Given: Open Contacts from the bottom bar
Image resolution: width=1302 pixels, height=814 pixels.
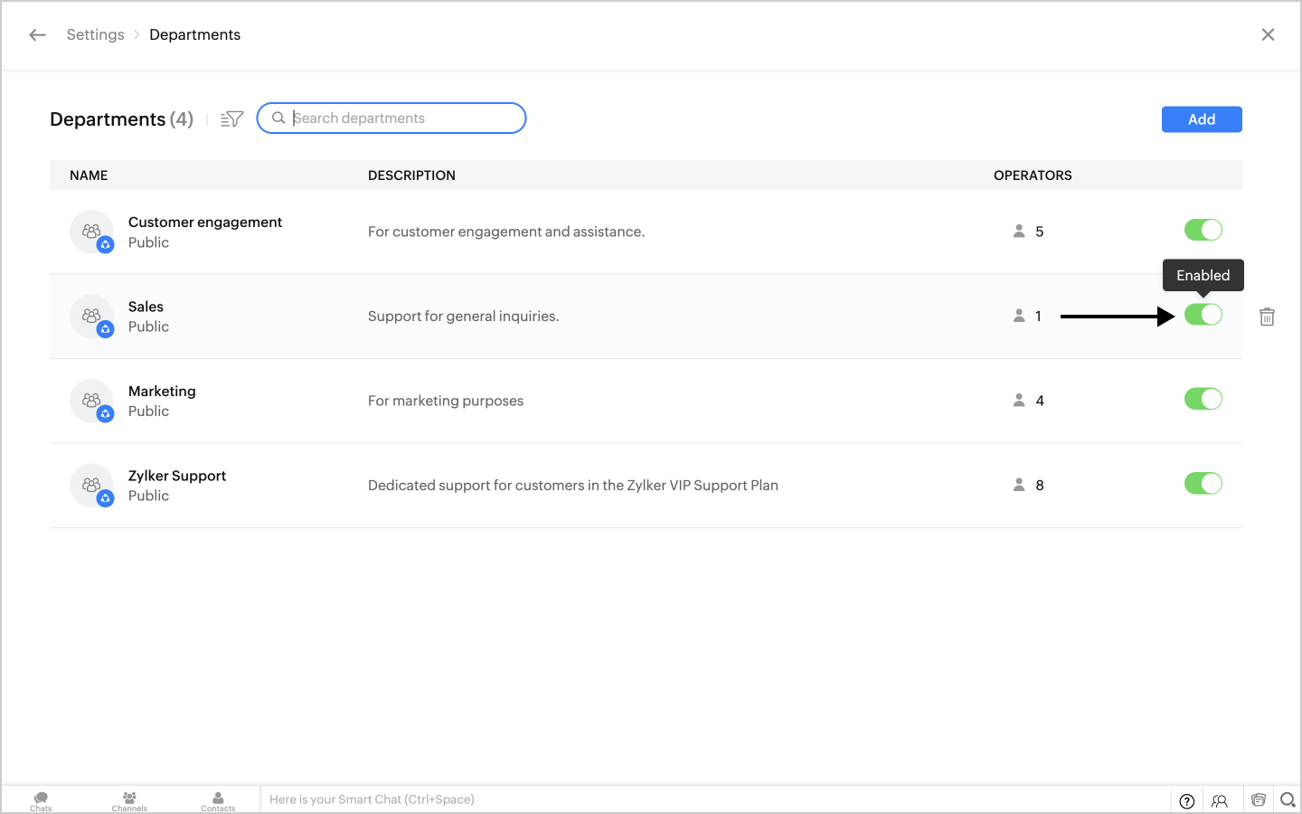Looking at the screenshot, I should coord(218,800).
